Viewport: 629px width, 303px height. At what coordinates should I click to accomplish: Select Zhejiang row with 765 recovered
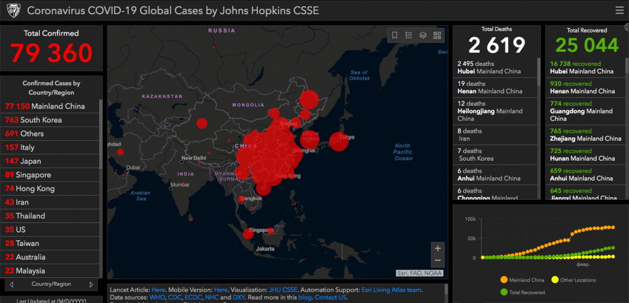click(x=586, y=134)
